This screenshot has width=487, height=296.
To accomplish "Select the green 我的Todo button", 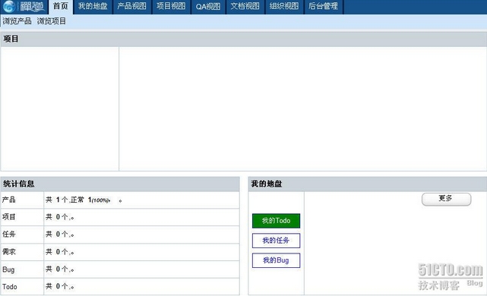I will 276,221.
